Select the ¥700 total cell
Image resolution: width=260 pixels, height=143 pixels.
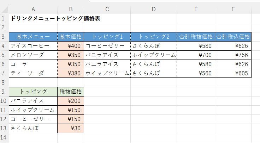tap(196, 55)
